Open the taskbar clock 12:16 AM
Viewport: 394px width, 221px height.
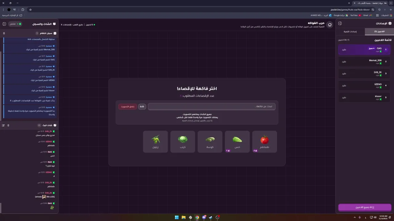pos(383,217)
